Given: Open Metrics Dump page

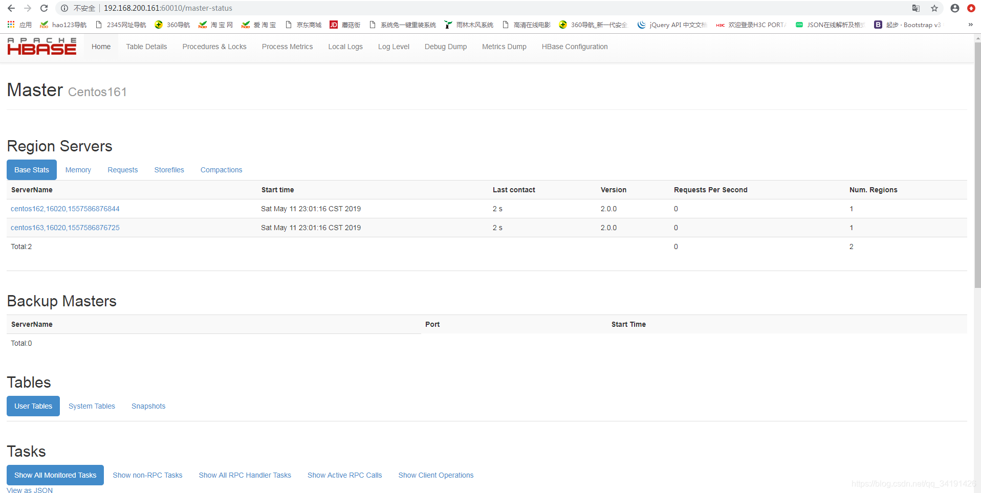Looking at the screenshot, I should pos(504,47).
